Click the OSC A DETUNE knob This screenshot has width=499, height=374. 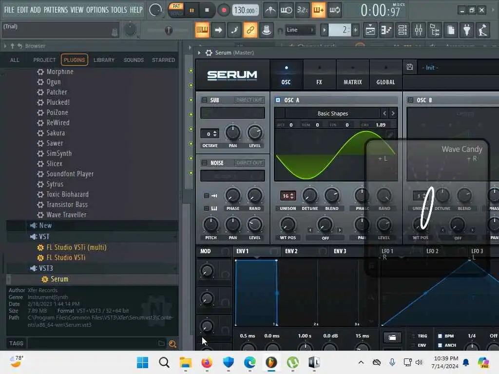[x=309, y=196]
